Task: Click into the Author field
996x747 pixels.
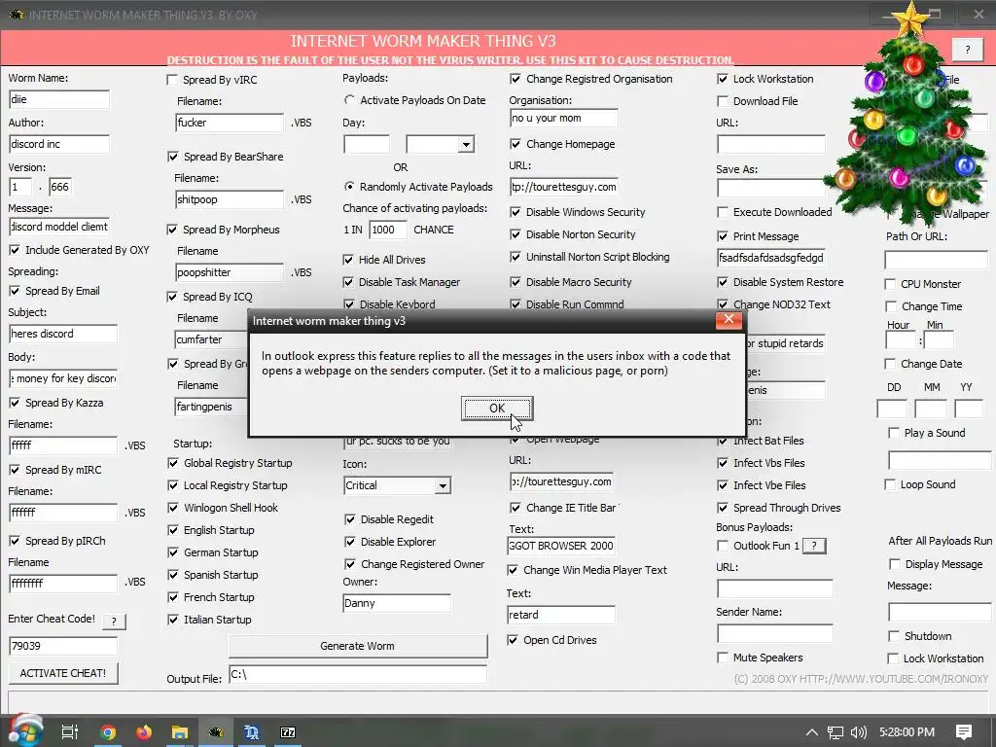Action: 59,144
